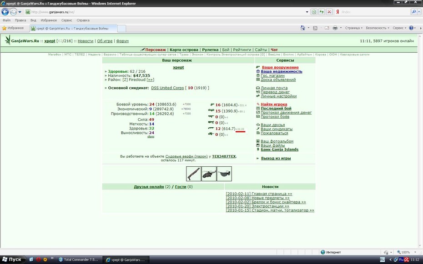Expand the Страница dropdown menu
423x264 pixels.
click(354, 28)
